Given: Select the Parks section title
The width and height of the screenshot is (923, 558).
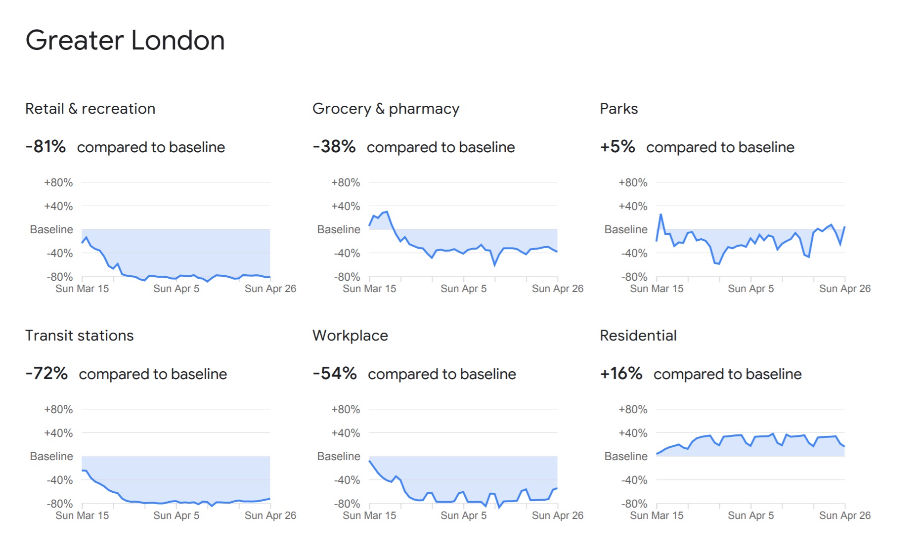Looking at the screenshot, I should (x=618, y=109).
